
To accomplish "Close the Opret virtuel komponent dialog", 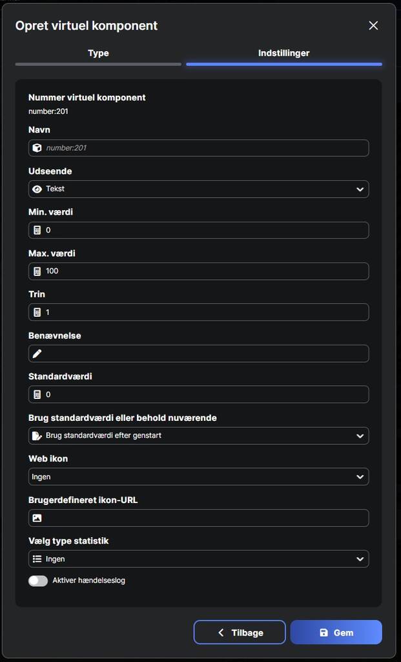I will 373,26.
